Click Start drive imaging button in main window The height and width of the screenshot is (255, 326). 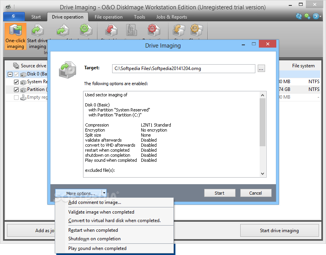[279, 230]
